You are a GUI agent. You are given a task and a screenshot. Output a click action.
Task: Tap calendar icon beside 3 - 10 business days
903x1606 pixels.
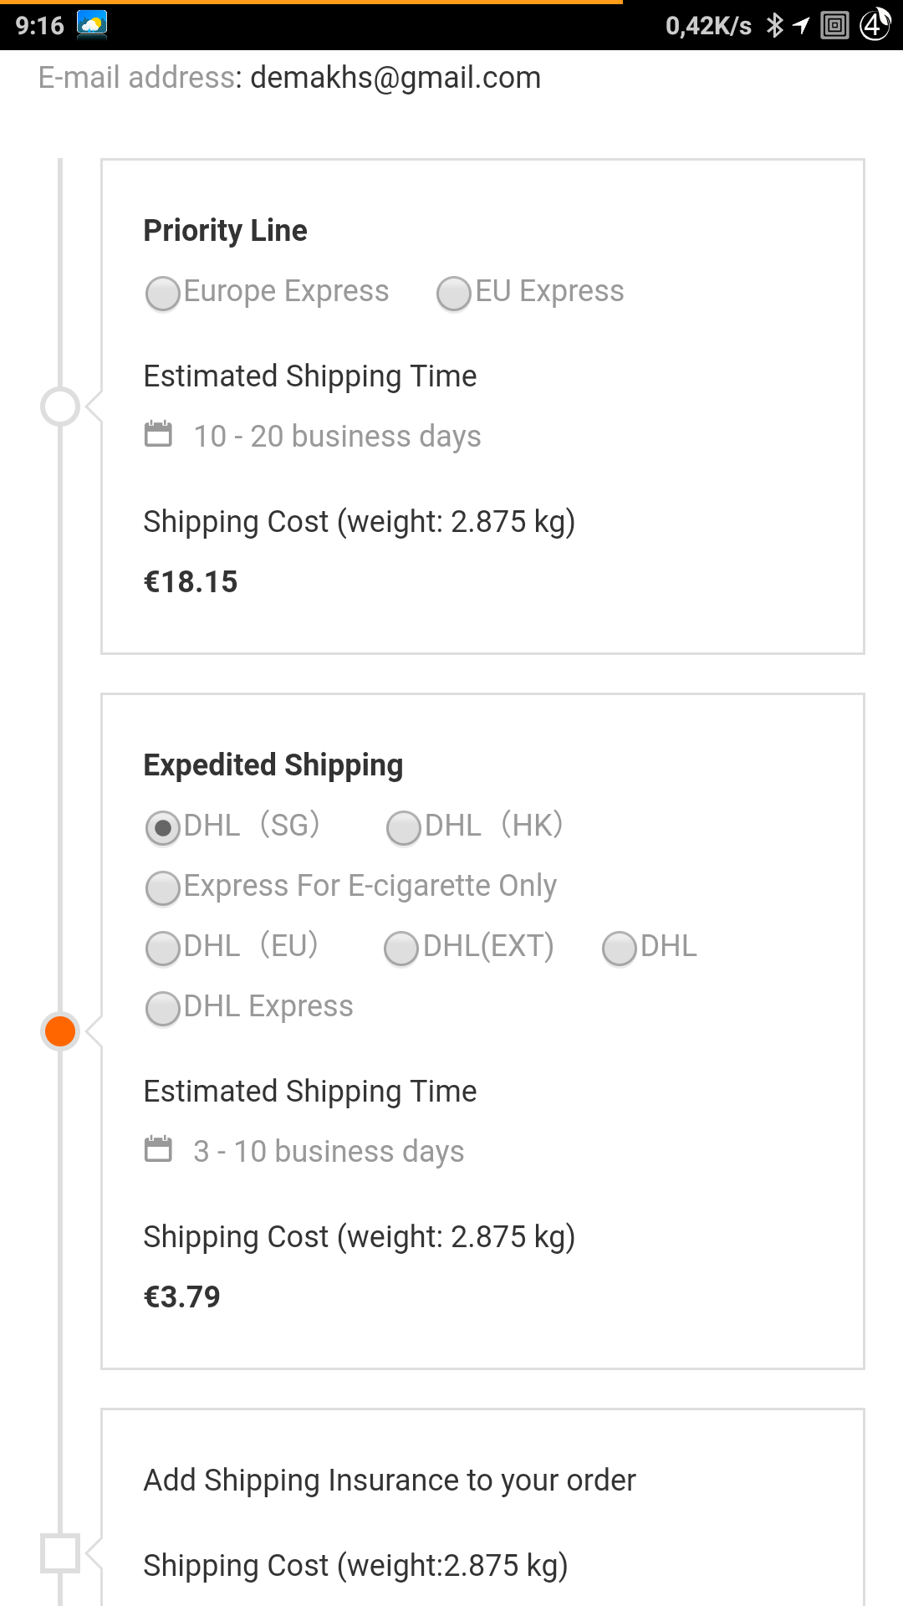(158, 1149)
